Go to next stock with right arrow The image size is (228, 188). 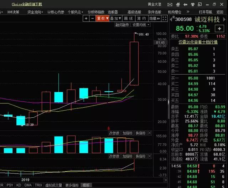[x=224, y=19]
